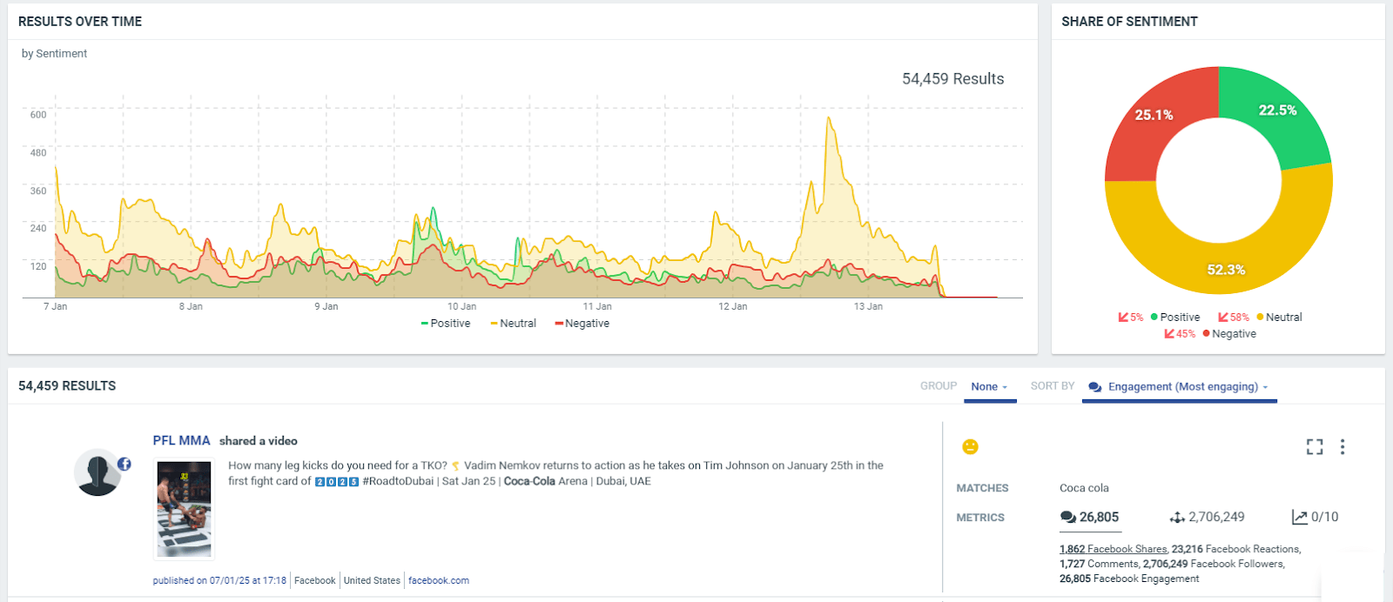Viewport: 1393px width, 602px height.
Task: Open the Sort By Engagement dropdown
Action: (1180, 387)
